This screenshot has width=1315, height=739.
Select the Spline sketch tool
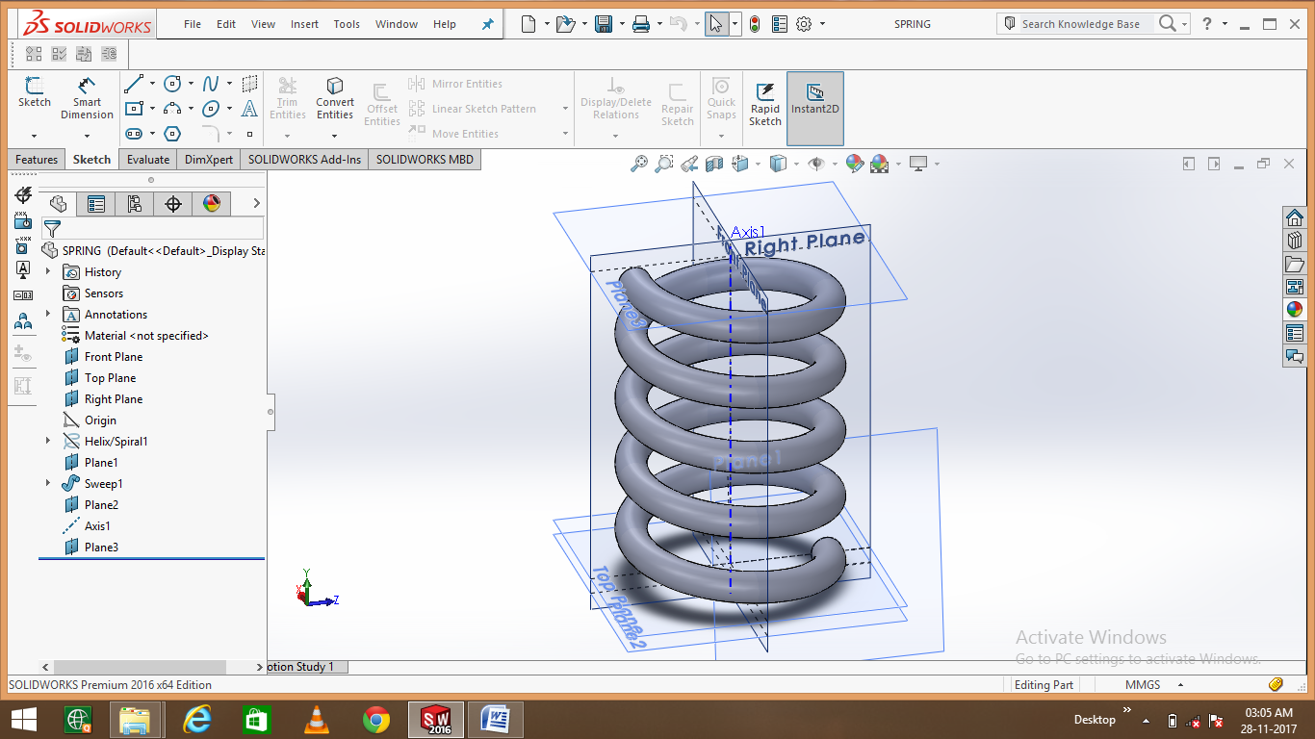pyautogui.click(x=210, y=84)
